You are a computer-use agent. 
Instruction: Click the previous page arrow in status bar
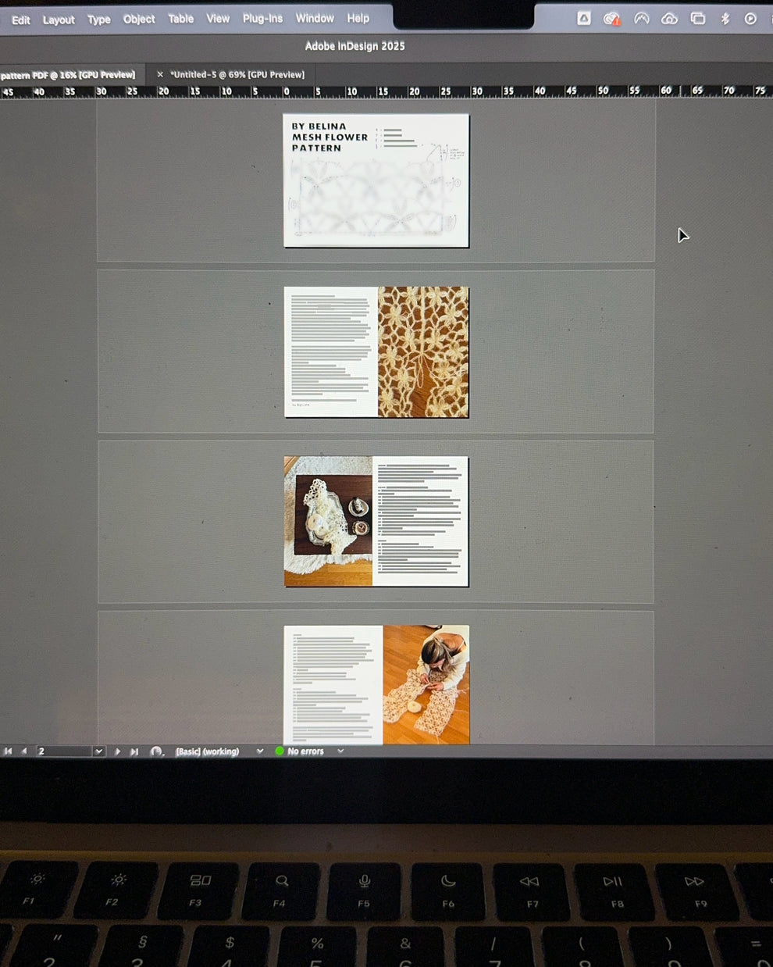[x=23, y=751]
